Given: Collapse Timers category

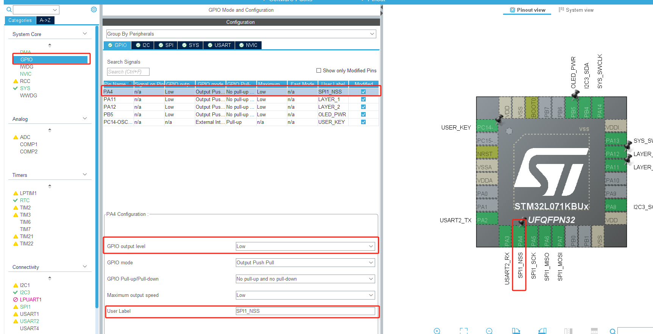Looking at the screenshot, I should click(85, 175).
